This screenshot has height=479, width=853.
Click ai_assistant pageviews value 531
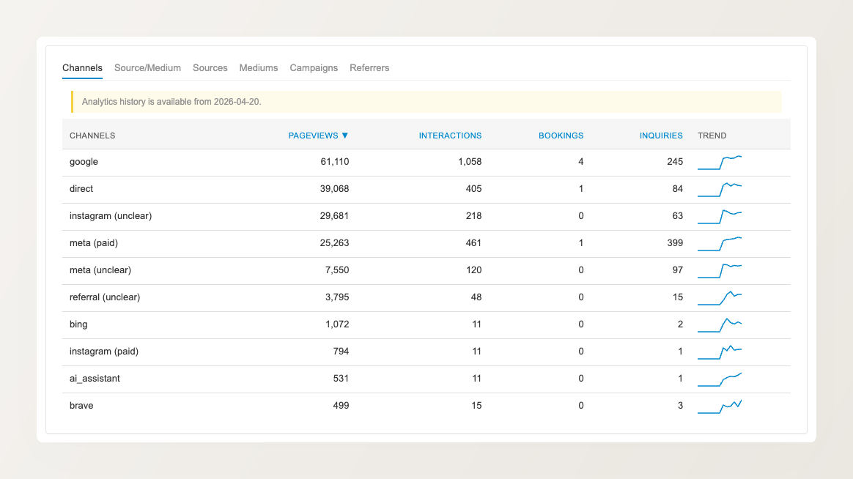click(x=341, y=379)
